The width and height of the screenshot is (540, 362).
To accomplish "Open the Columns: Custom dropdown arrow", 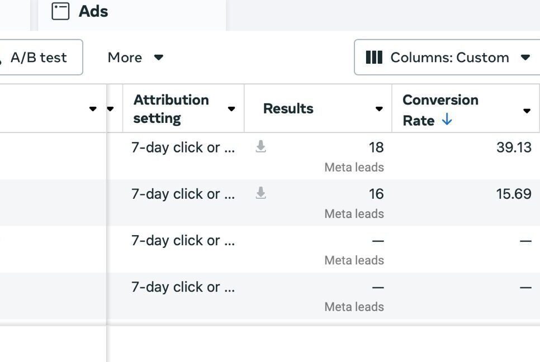I will (x=525, y=58).
